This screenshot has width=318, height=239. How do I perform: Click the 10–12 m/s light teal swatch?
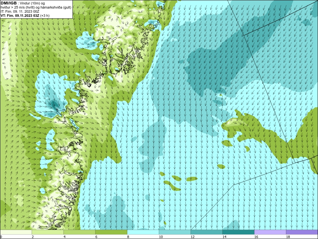(x=175, y=232)
